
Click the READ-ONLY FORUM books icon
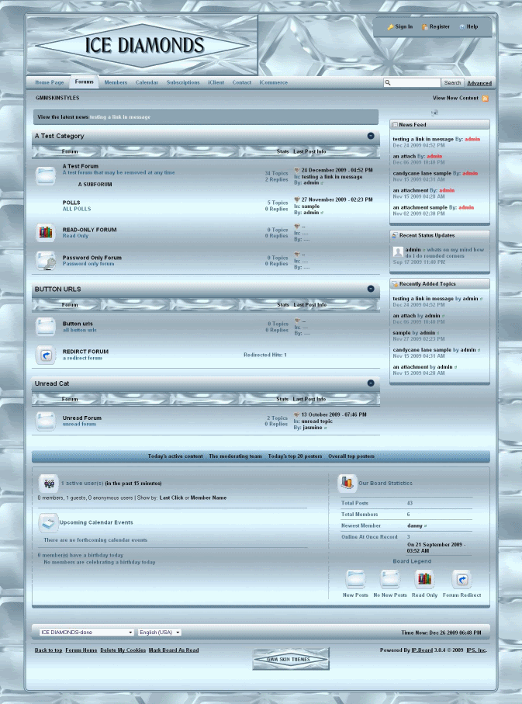click(x=46, y=232)
